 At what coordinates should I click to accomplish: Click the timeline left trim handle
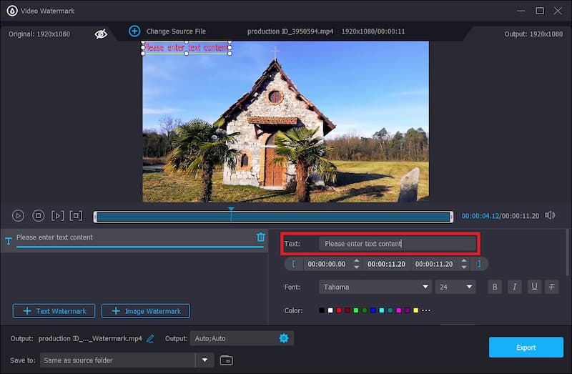(95, 217)
